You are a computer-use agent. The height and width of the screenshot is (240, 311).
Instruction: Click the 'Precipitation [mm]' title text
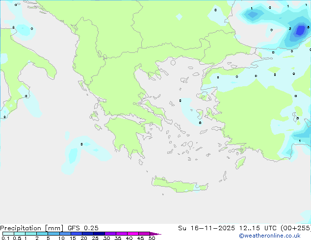pyautogui.click(x=31, y=228)
